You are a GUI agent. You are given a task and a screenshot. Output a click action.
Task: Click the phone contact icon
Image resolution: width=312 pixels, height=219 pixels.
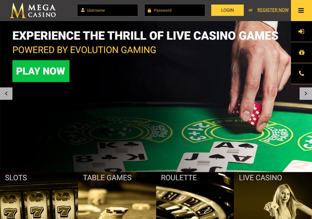pyautogui.click(x=301, y=74)
